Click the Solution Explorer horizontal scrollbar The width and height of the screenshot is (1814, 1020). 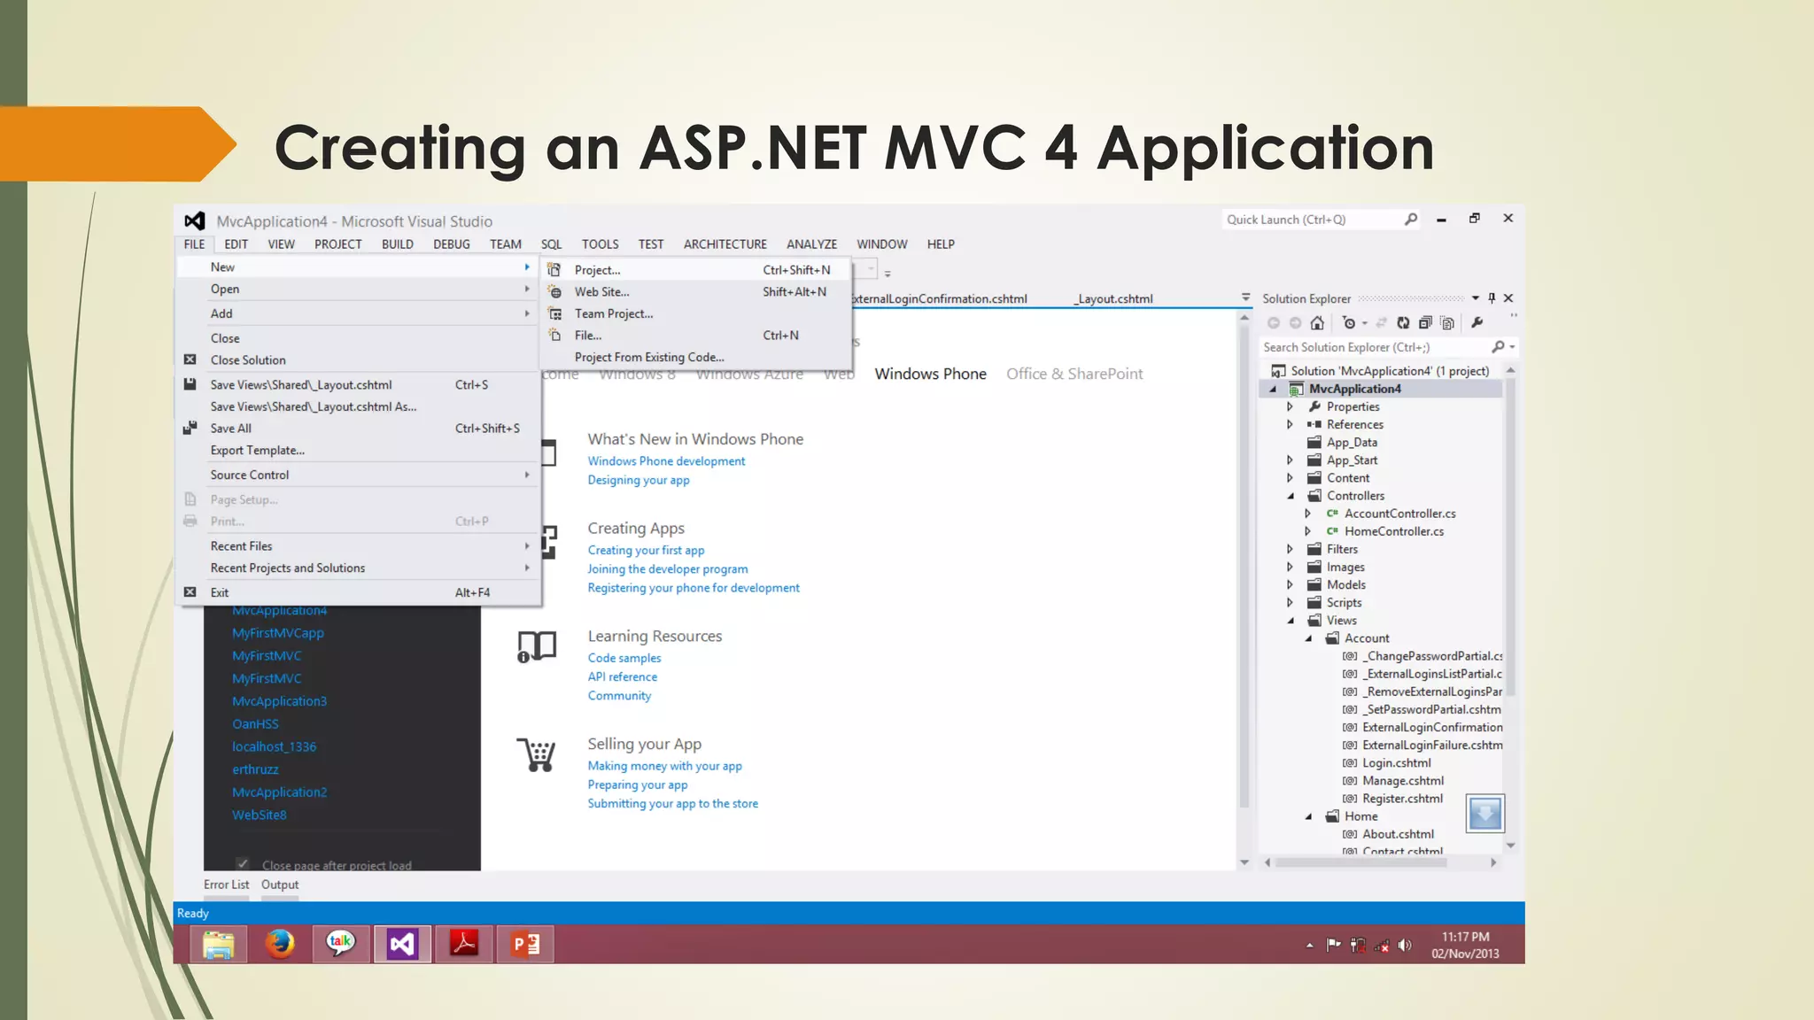(x=1361, y=862)
